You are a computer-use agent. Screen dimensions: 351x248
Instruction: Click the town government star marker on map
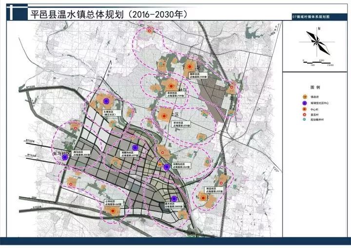(x=160, y=165)
